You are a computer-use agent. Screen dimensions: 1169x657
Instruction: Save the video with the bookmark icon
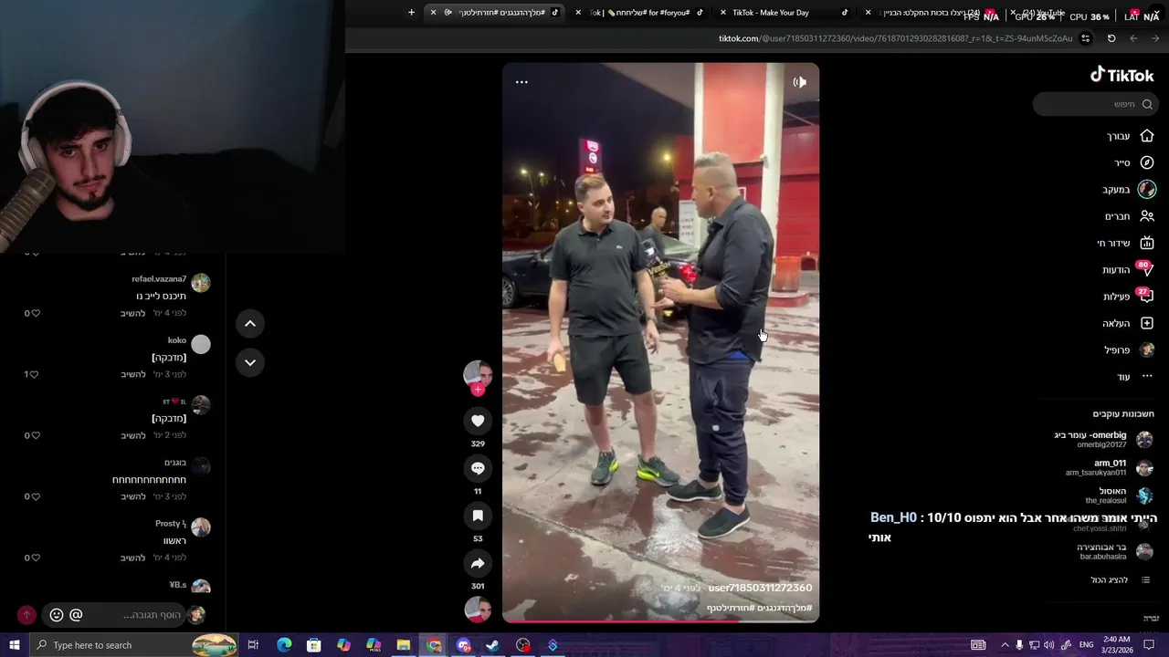click(x=478, y=516)
